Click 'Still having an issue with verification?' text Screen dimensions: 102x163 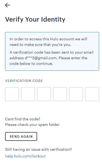pos(38,149)
